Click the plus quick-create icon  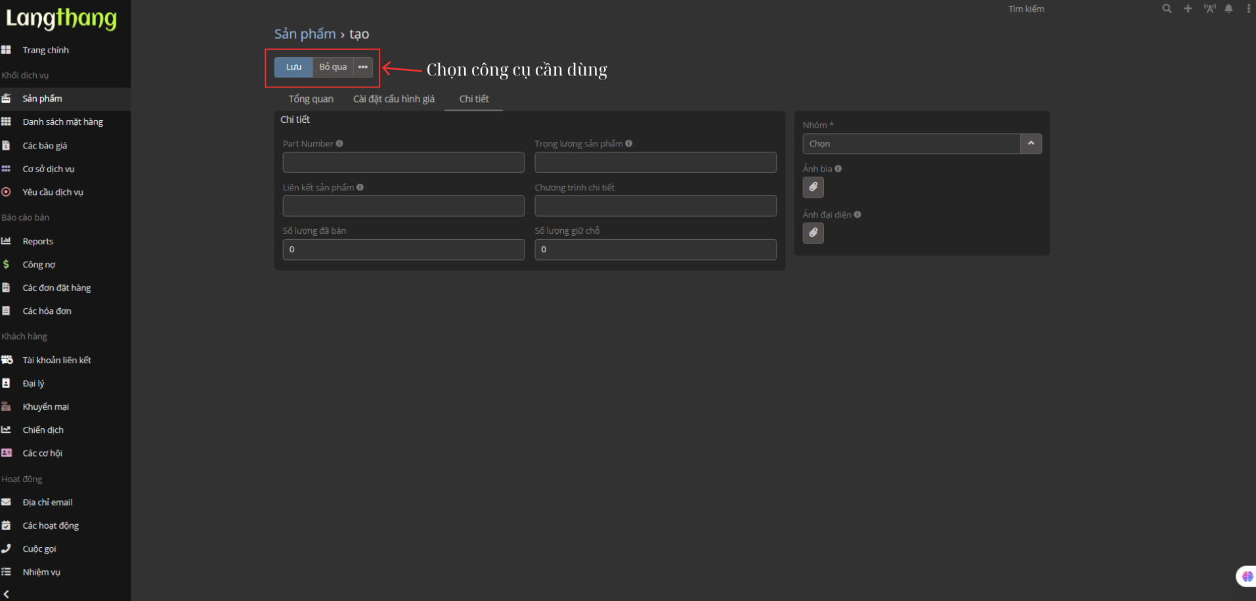(1188, 9)
